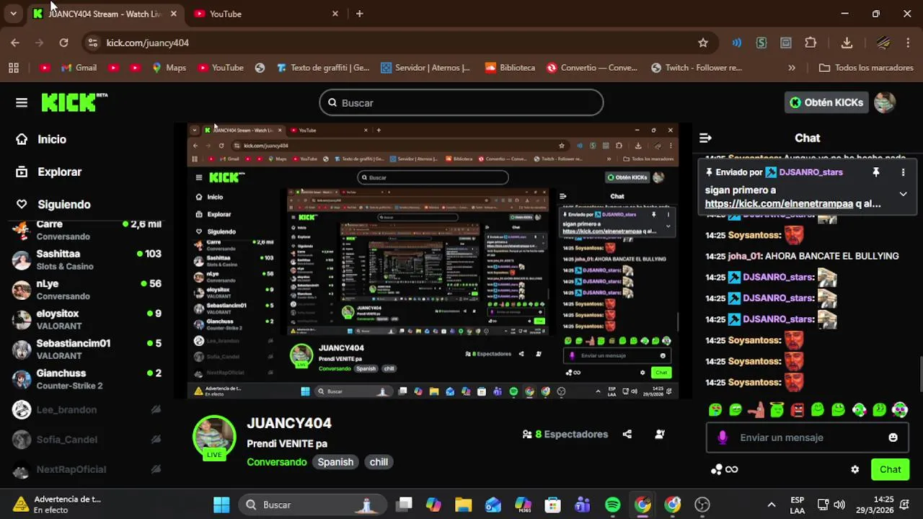Image resolution: width=923 pixels, height=519 pixels.
Task: Switch to the YouTube tab
Action: (x=265, y=14)
